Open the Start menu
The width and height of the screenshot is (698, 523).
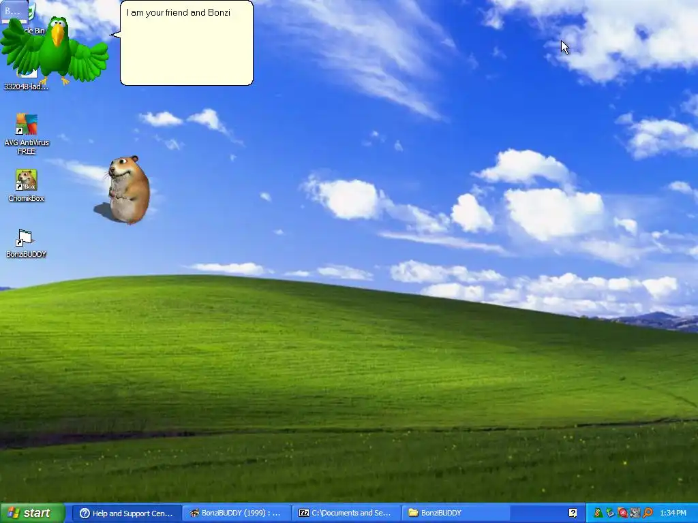(33, 513)
